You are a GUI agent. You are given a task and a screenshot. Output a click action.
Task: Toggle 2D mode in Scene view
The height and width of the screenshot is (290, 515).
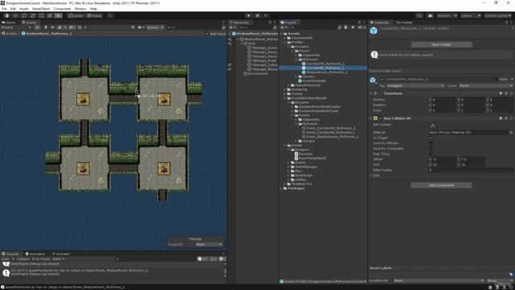tap(37, 27)
